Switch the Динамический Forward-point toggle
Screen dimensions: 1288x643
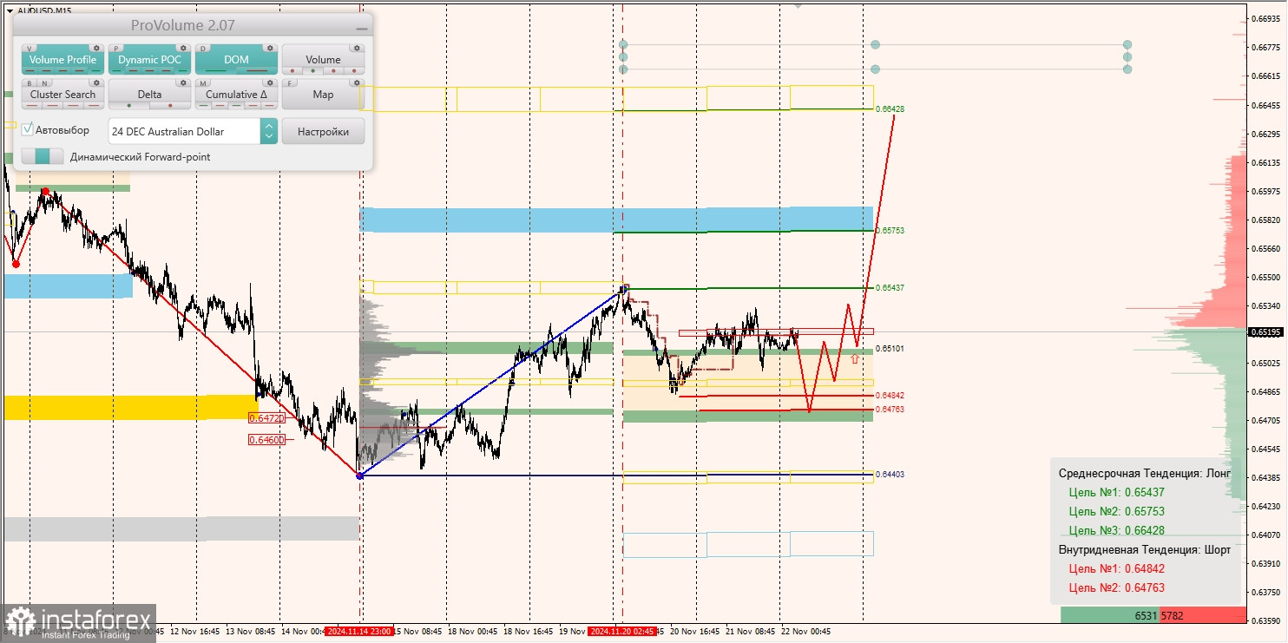point(43,156)
